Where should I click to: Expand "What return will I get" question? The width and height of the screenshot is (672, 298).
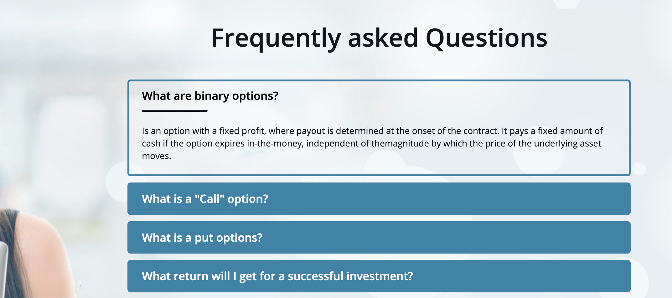tap(379, 276)
